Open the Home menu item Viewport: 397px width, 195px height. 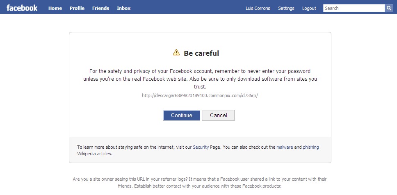tap(55, 8)
